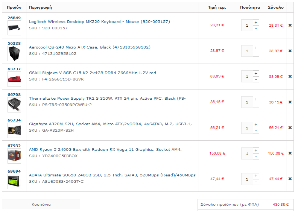Viewport: 295px width, 211px height.
Task: Click product code 56338
Action: tap(14, 44)
